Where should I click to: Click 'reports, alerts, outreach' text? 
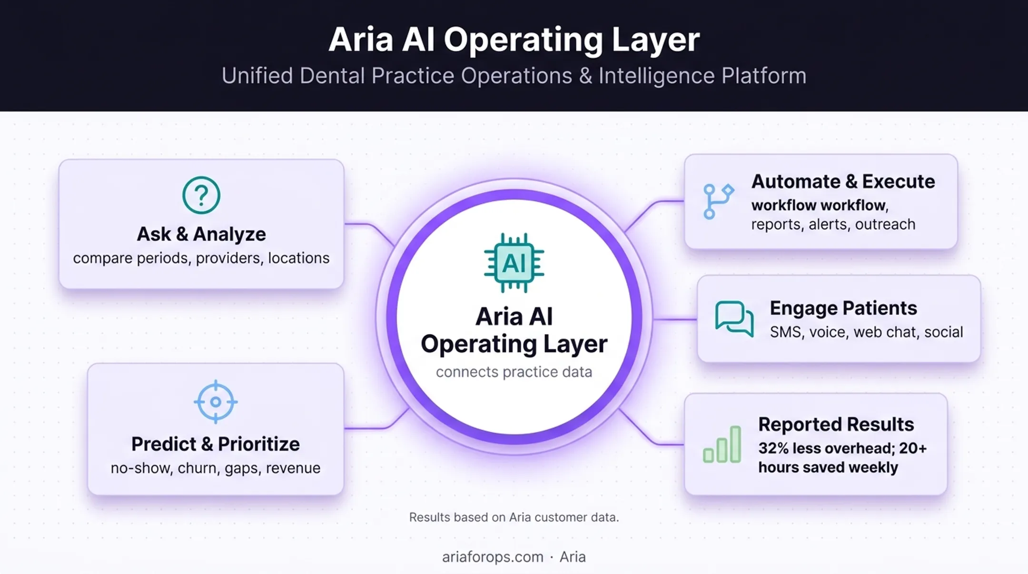tap(833, 224)
